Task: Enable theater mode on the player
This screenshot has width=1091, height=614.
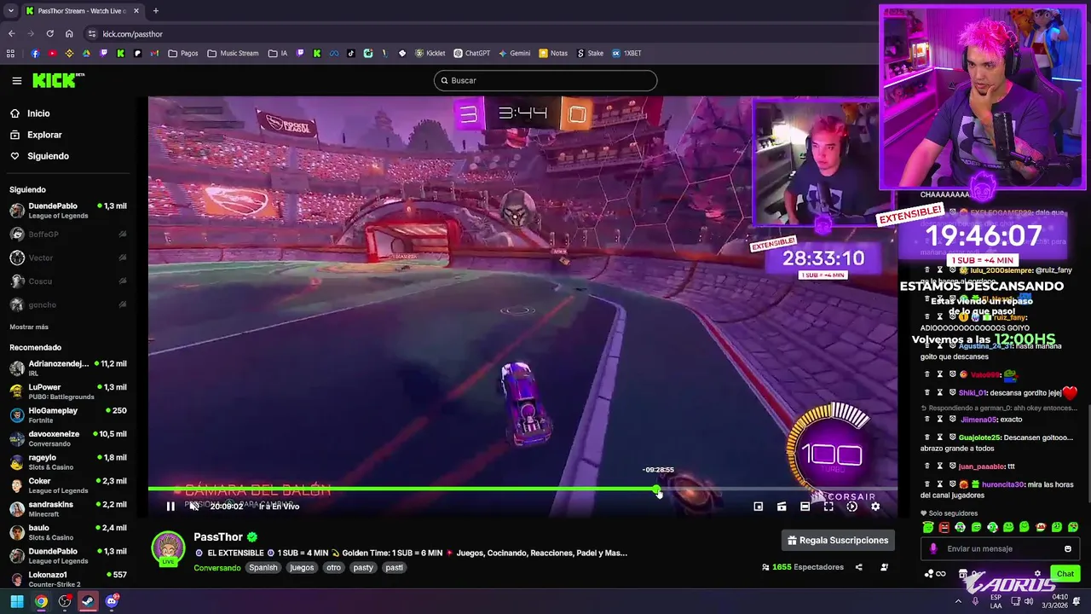Action: click(x=805, y=507)
